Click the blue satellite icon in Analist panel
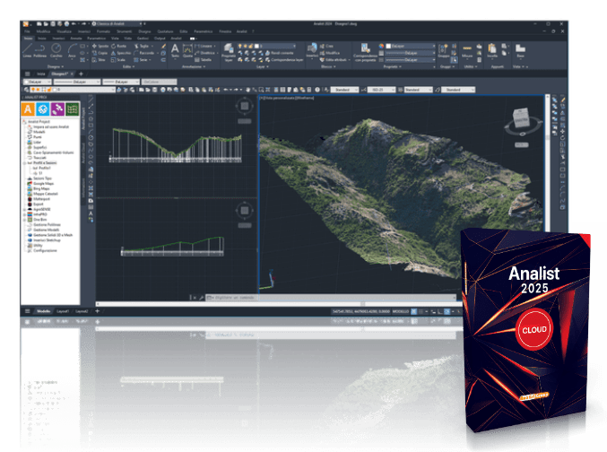This screenshot has width=607, height=452. (43, 109)
